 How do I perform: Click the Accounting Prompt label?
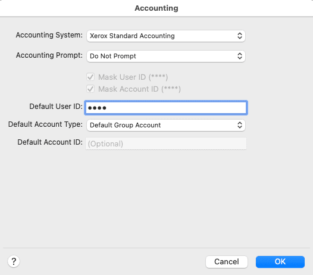click(49, 55)
